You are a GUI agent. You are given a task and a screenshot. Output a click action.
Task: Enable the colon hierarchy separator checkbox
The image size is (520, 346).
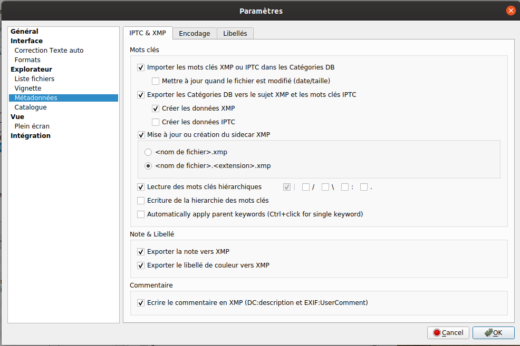pyautogui.click(x=345, y=187)
